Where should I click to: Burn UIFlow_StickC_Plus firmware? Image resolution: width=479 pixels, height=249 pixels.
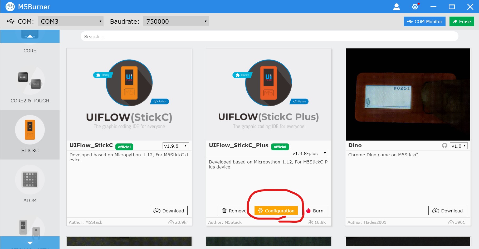coord(315,211)
